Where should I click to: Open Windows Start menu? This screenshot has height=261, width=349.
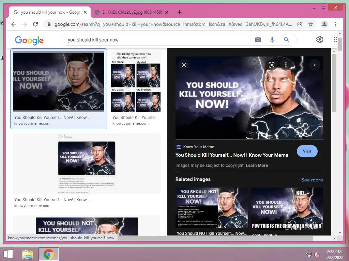pyautogui.click(x=8, y=254)
